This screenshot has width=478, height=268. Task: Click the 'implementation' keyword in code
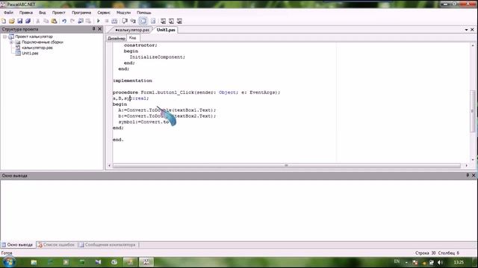(x=132, y=80)
